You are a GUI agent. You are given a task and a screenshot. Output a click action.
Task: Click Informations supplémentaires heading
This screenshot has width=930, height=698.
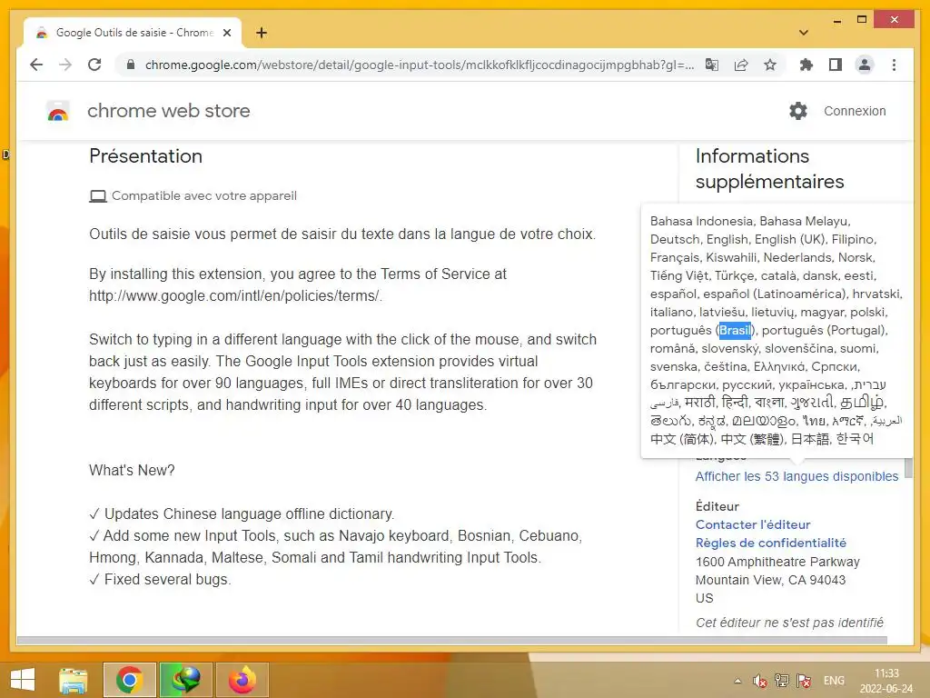click(x=769, y=168)
